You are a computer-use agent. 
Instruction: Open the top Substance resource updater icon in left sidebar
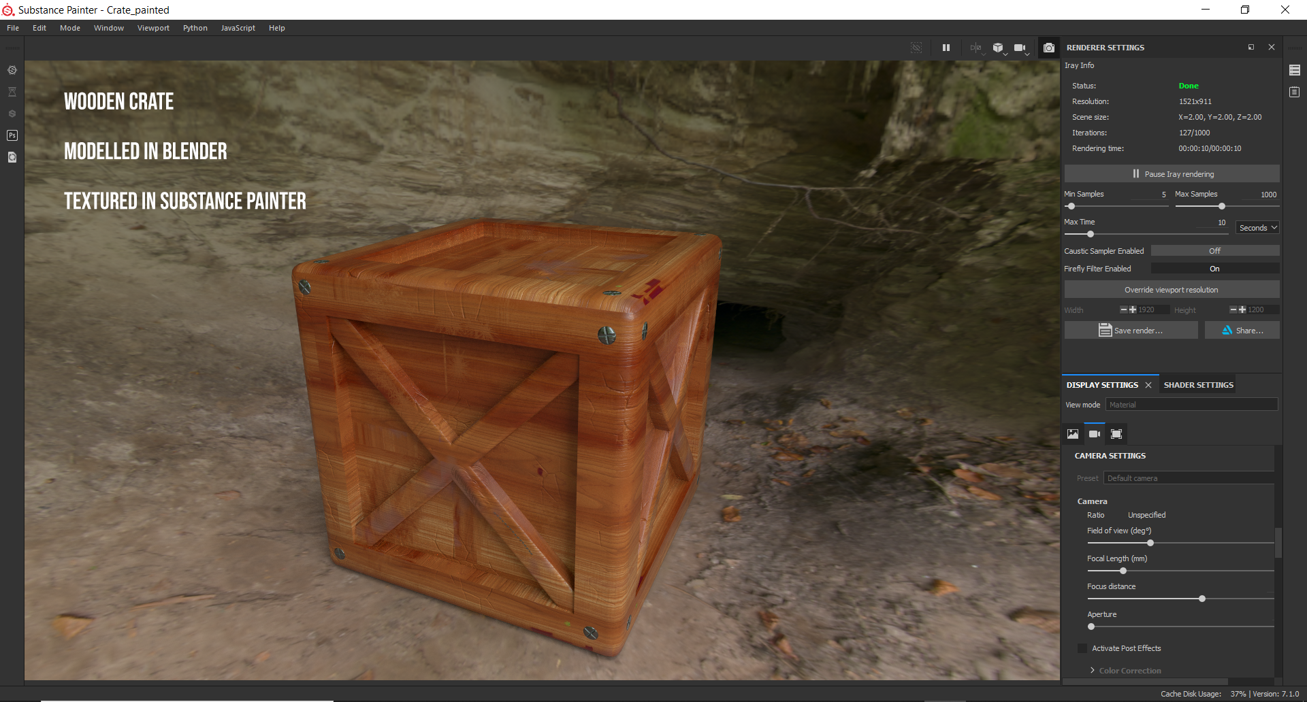(12, 70)
